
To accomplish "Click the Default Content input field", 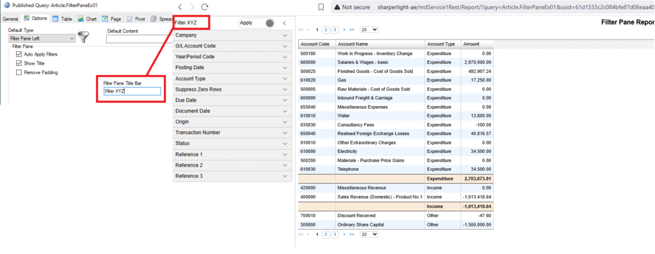I will pyautogui.click(x=139, y=39).
